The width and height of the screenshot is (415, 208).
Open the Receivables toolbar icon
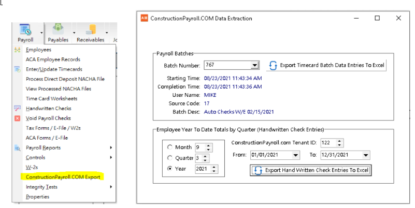[x=91, y=29]
